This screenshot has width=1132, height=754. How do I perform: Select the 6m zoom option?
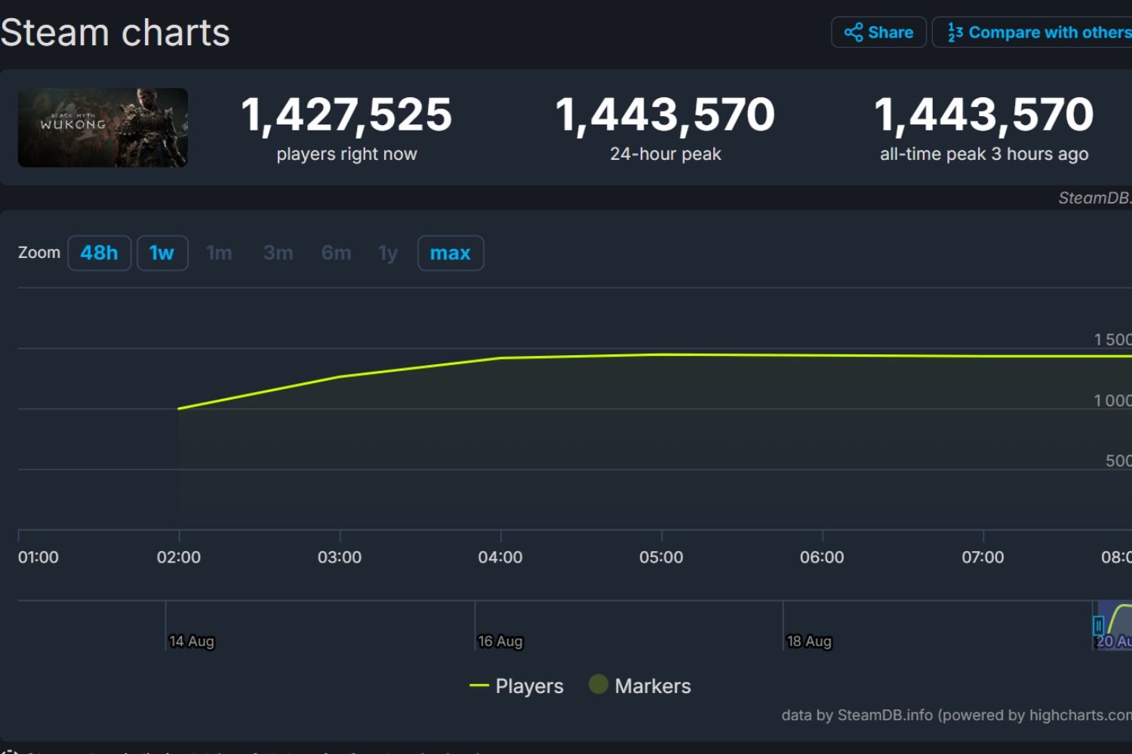336,253
